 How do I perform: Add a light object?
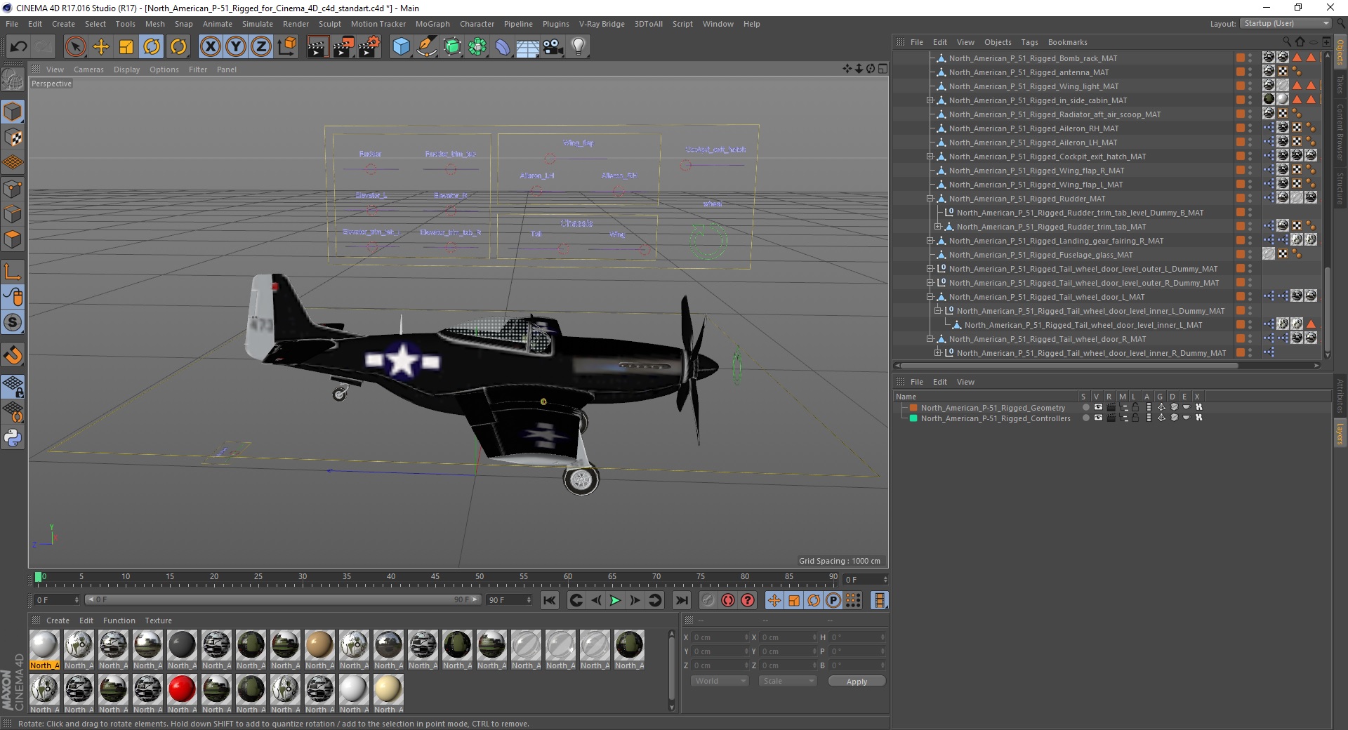579,47
